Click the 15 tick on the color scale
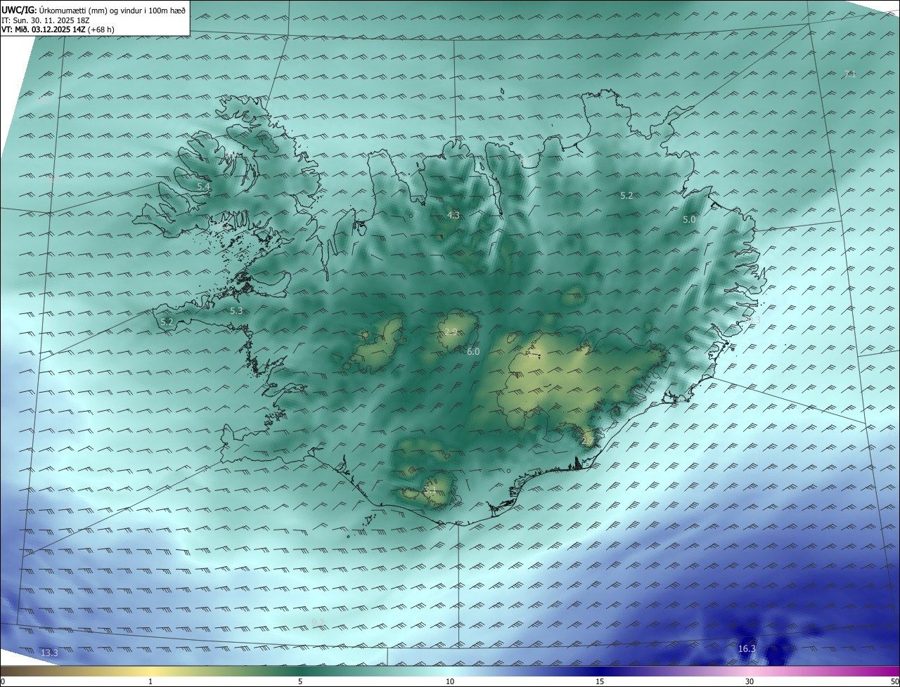The width and height of the screenshot is (900, 687). (x=600, y=681)
